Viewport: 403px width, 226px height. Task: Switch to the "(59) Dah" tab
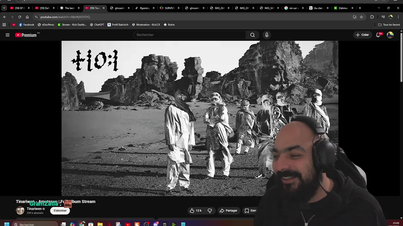45,8
